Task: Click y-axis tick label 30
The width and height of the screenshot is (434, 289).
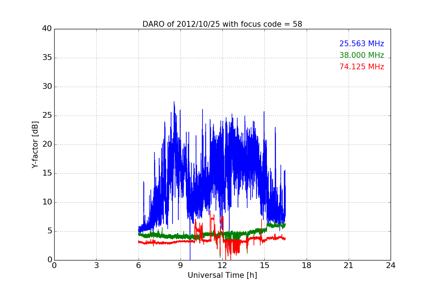Action: click(47, 87)
